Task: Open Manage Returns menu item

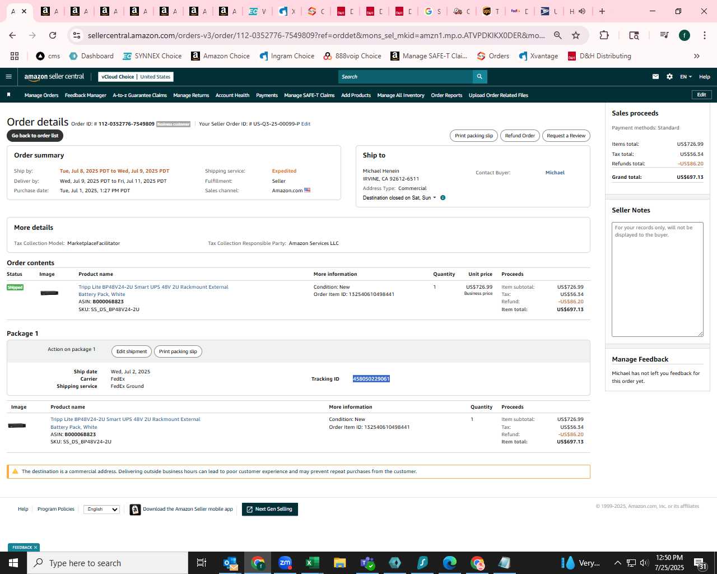Action: click(191, 95)
